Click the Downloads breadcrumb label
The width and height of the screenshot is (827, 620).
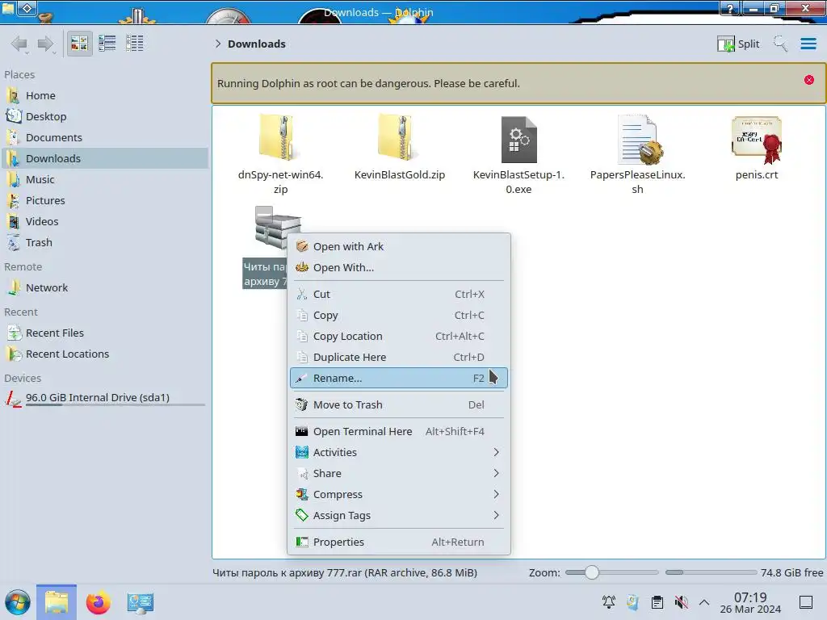(257, 44)
